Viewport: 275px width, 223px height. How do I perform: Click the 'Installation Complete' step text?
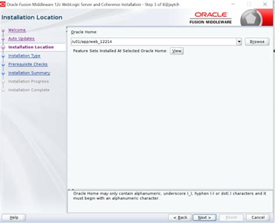(x=29, y=90)
